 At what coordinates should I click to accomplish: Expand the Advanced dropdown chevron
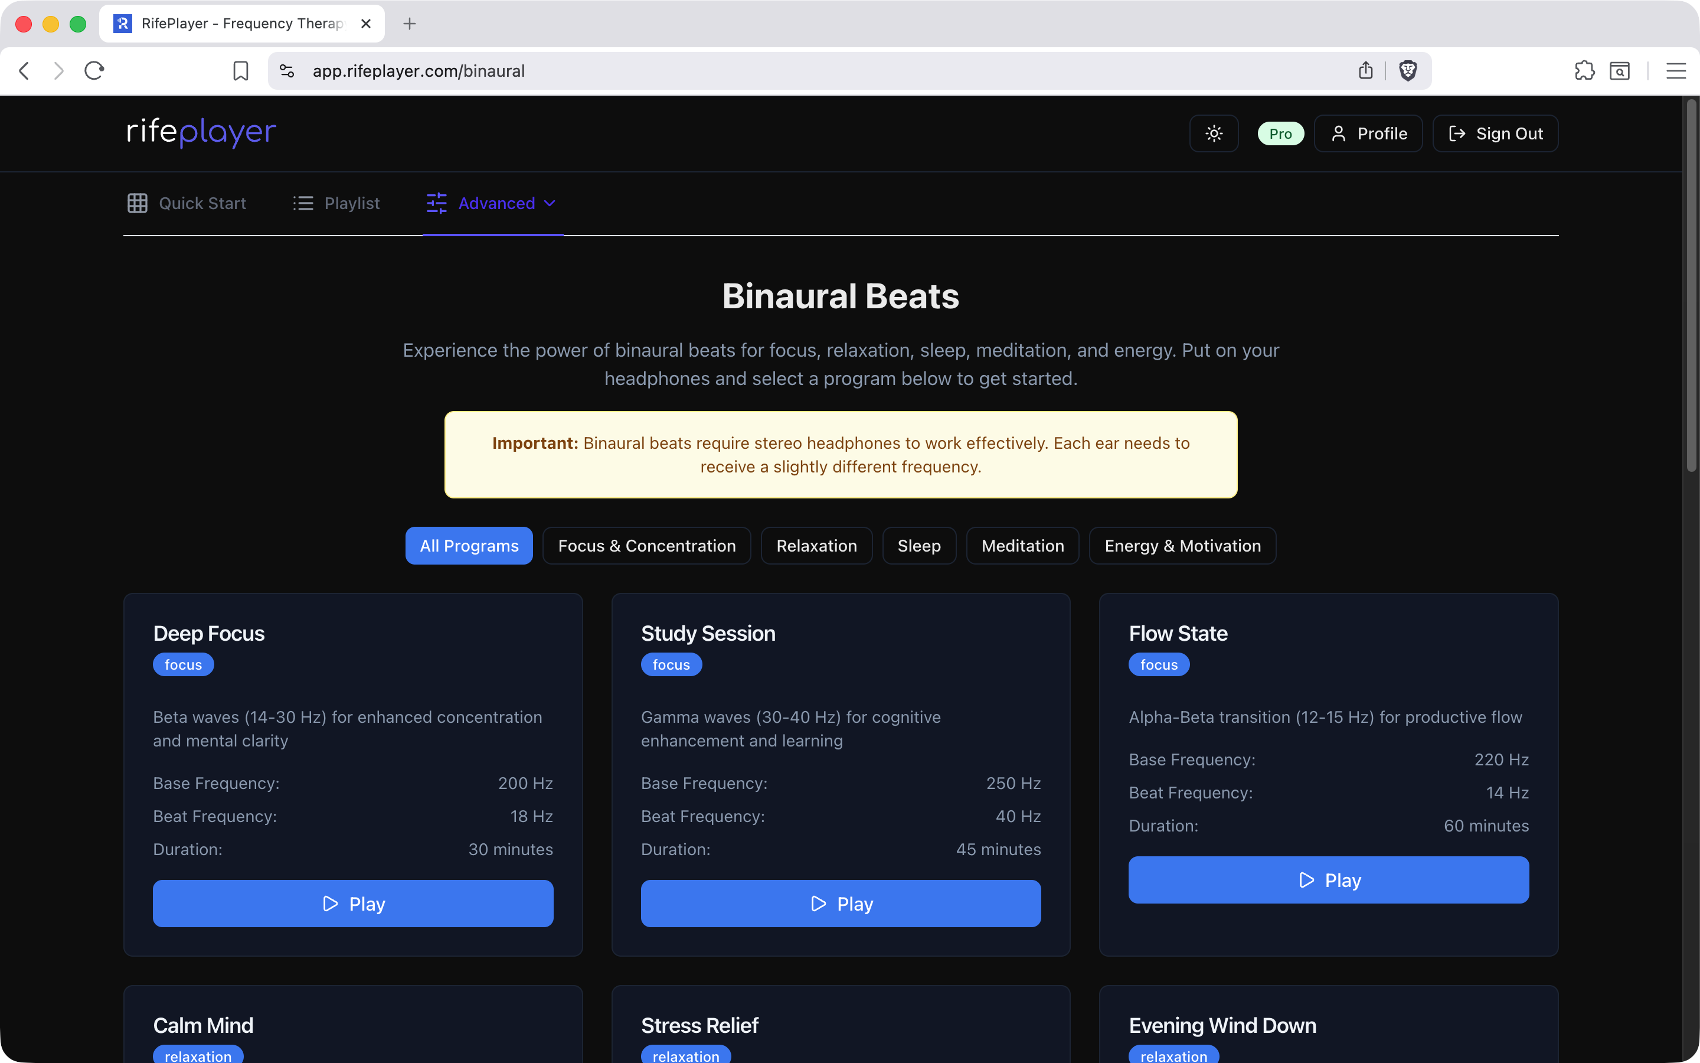pyautogui.click(x=550, y=203)
